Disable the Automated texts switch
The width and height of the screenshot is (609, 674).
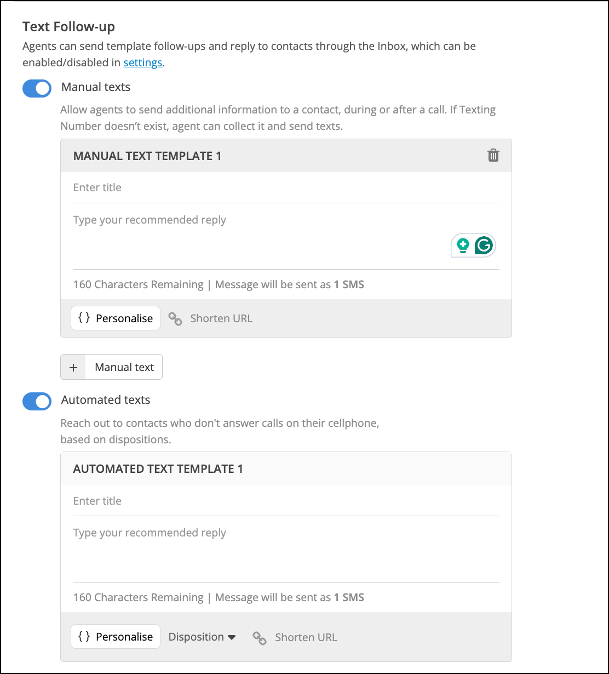(x=37, y=401)
